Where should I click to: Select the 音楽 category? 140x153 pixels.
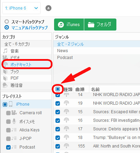tap(26, 51)
